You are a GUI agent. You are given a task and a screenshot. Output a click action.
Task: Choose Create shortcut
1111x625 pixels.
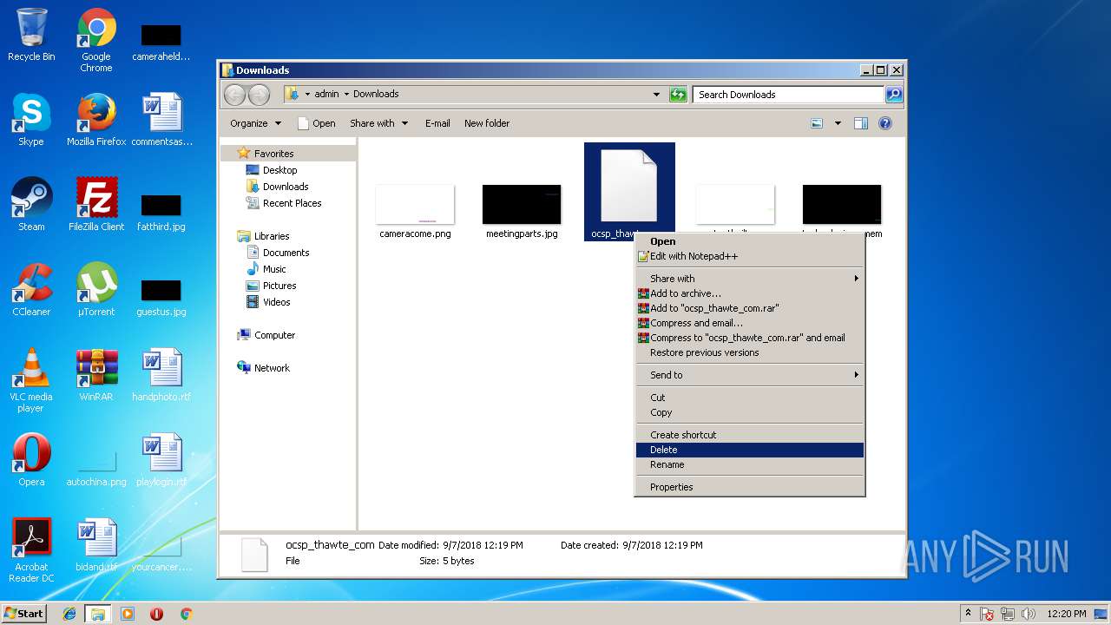click(x=750, y=435)
